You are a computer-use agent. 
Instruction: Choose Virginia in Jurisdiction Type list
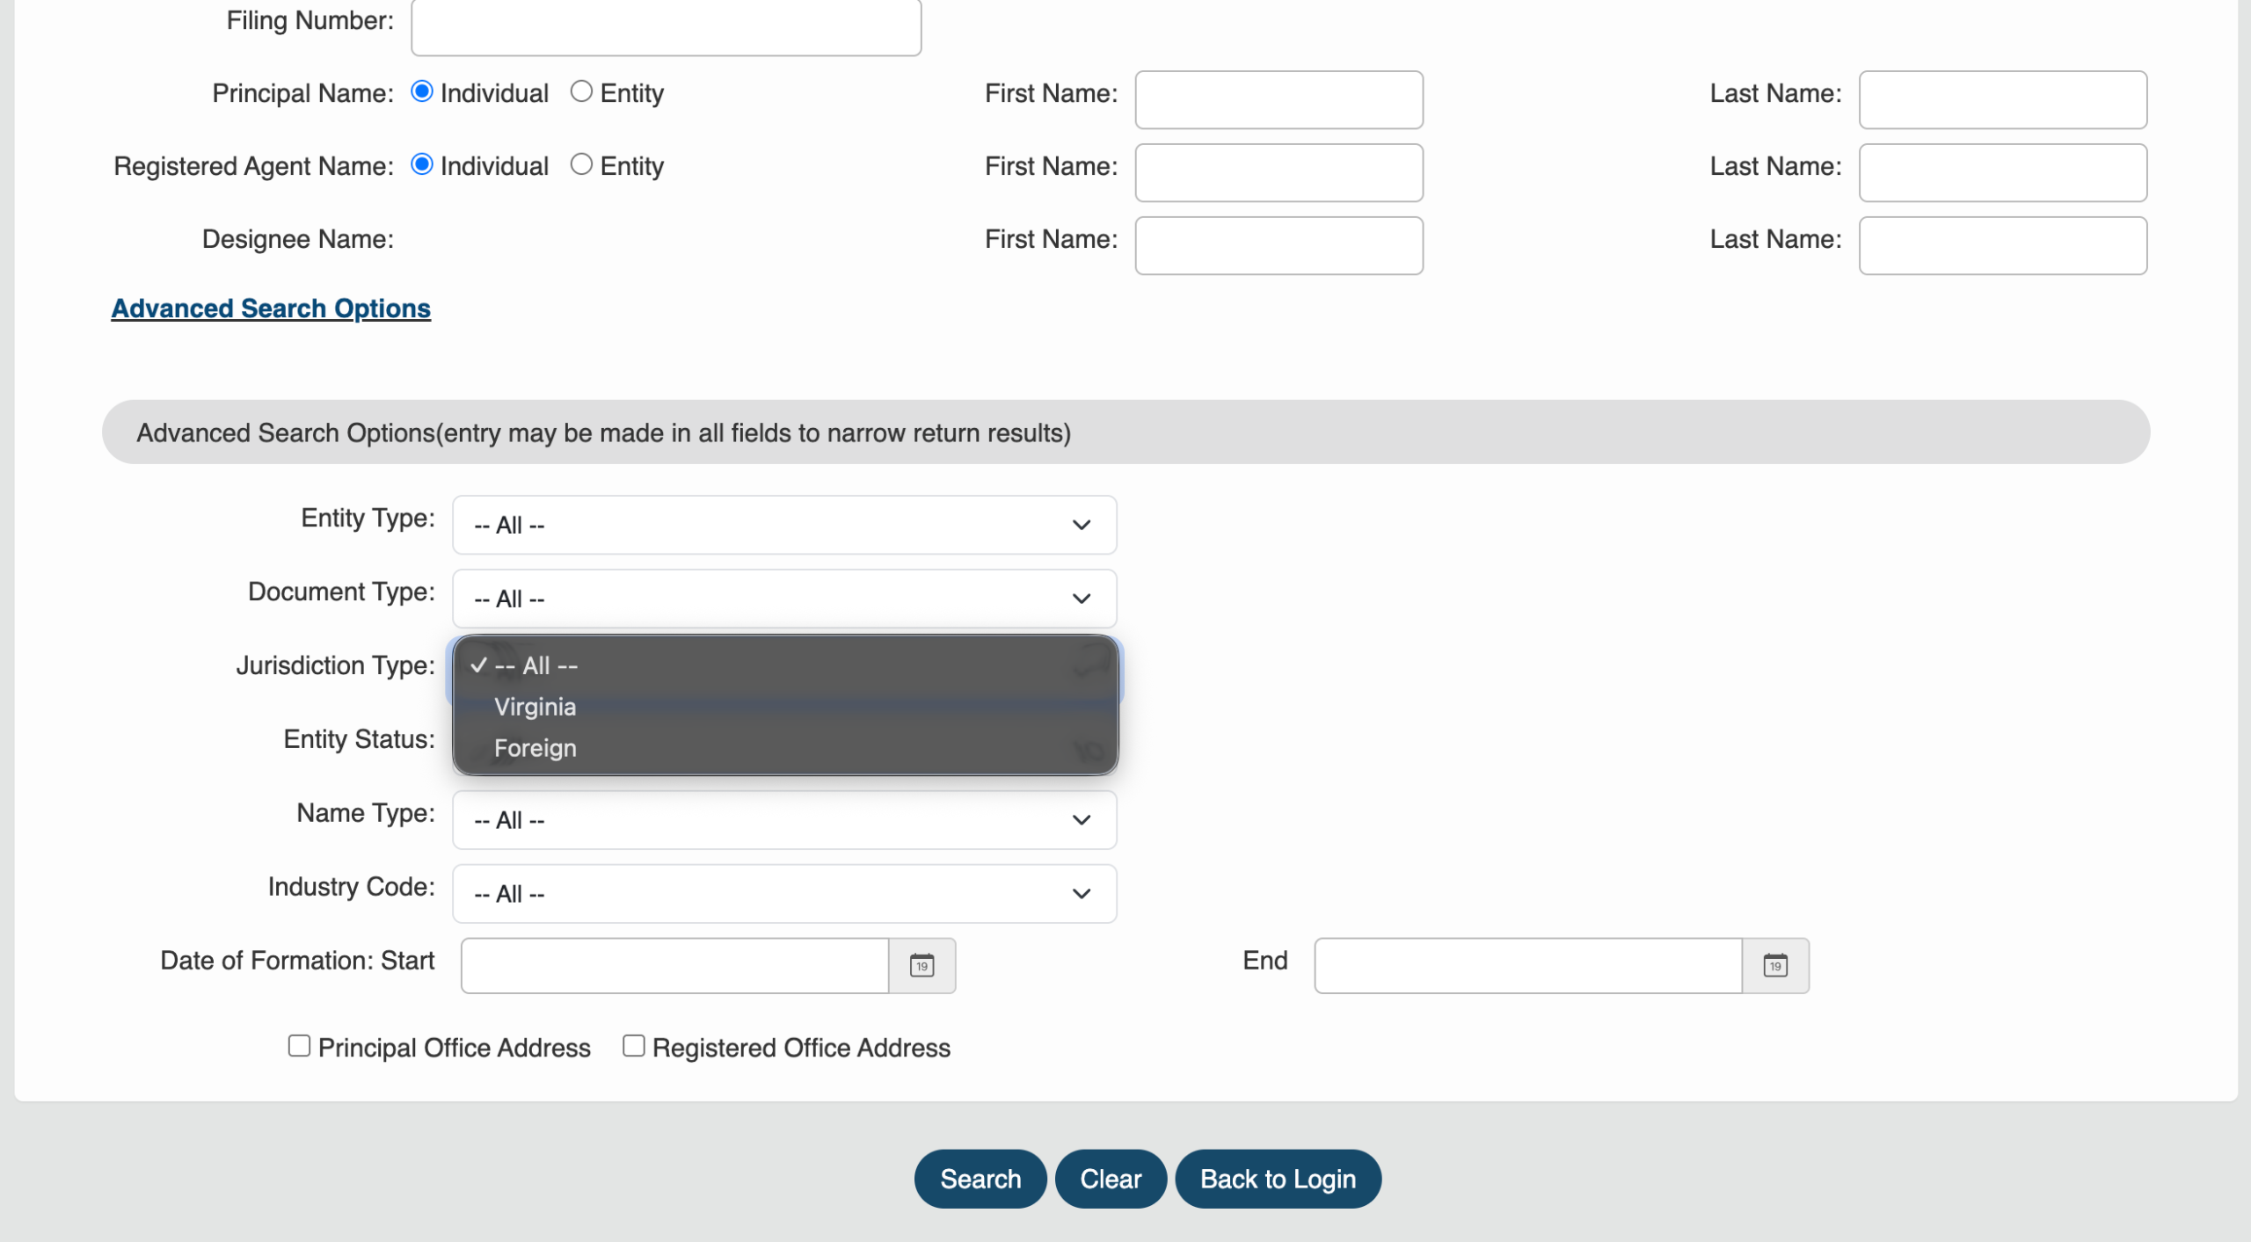pos(785,707)
